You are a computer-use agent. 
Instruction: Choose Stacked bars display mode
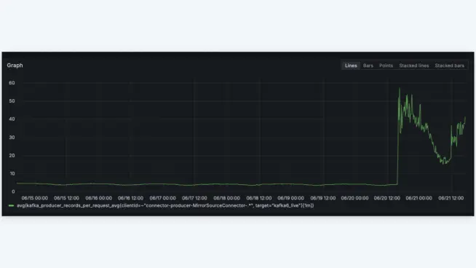(x=449, y=66)
